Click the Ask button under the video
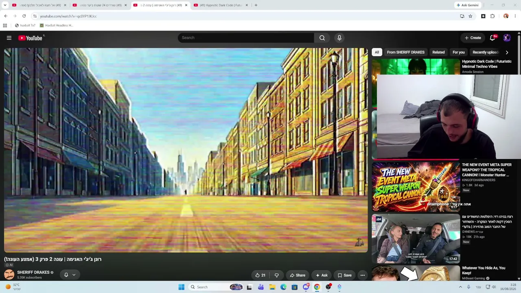The width and height of the screenshot is (521, 293). pos(322,275)
